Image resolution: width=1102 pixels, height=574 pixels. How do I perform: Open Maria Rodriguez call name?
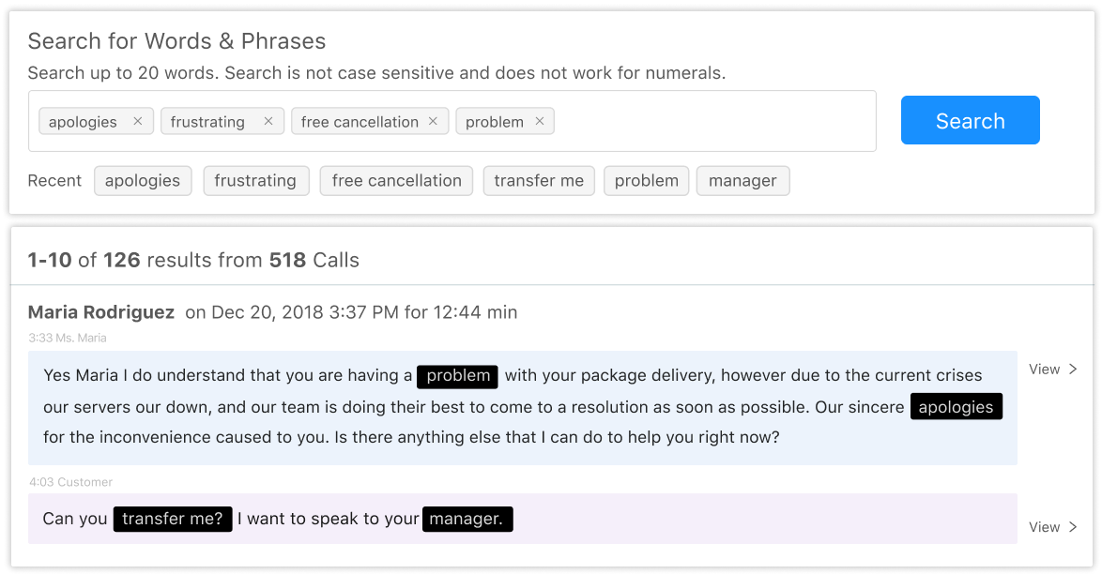coord(101,312)
